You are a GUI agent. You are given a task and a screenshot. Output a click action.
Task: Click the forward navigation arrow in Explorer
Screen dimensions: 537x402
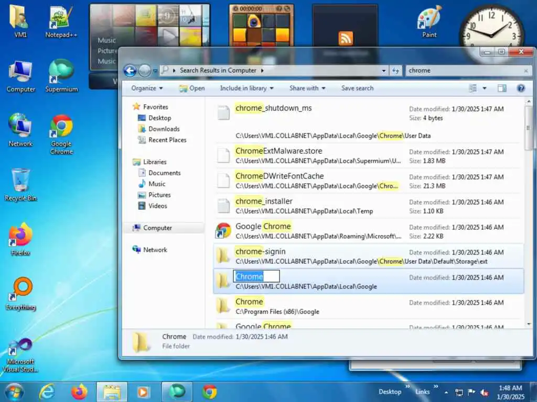pos(145,71)
